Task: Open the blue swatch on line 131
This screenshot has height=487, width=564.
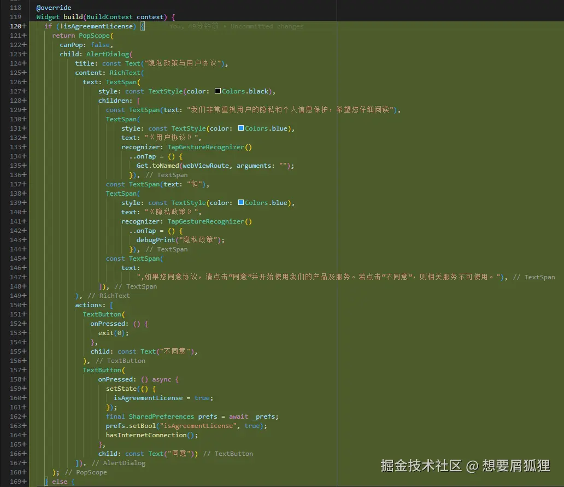Action: [241, 128]
